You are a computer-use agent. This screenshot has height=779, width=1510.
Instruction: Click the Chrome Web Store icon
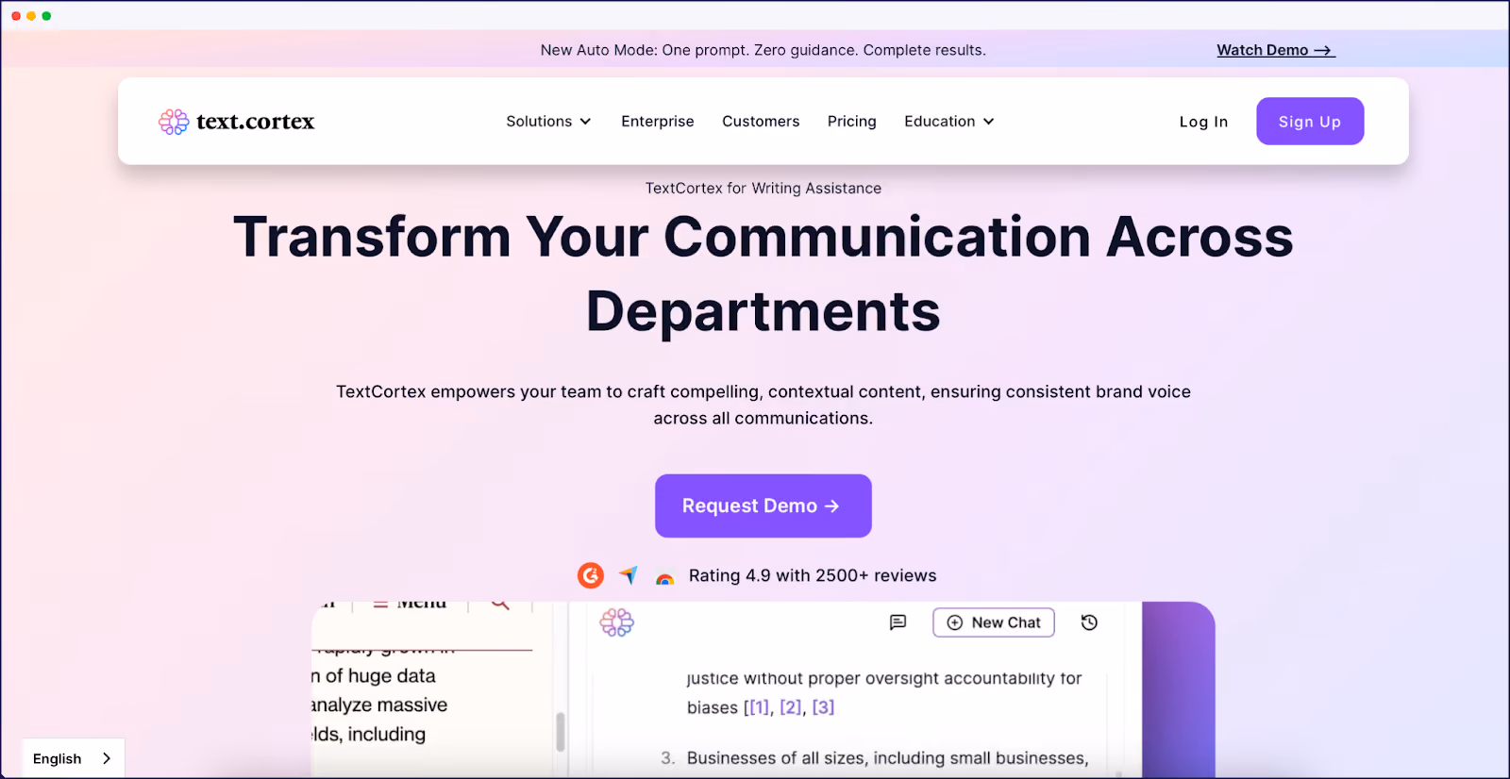[x=665, y=579]
